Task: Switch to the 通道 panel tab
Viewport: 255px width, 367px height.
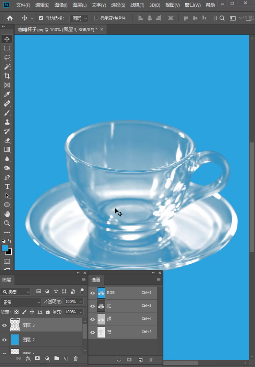Action: coord(96,280)
